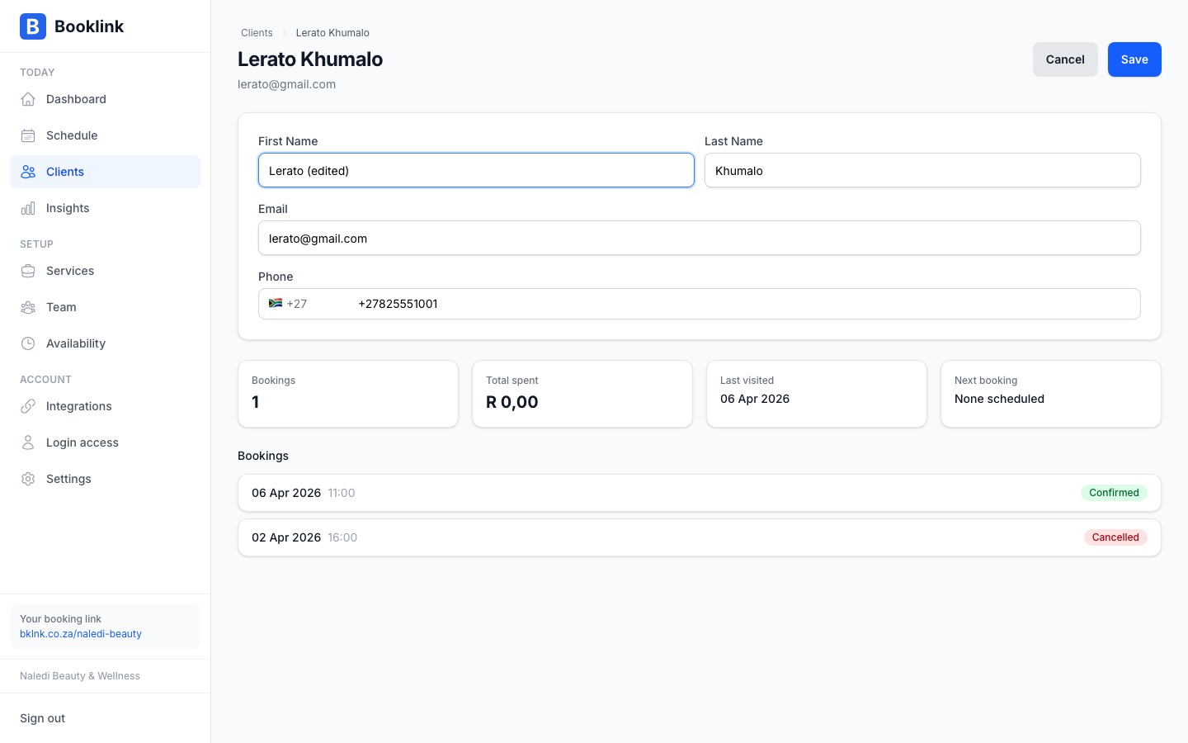Click the Confirmed status badge
The image size is (1188, 743).
[1114, 493]
